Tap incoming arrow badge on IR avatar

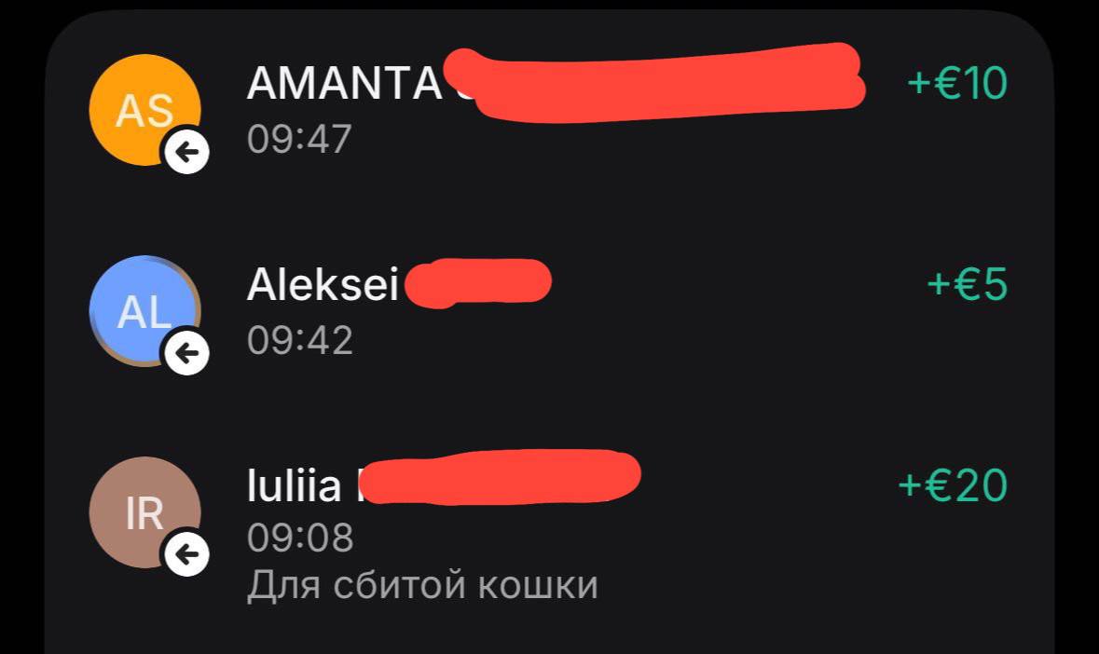(x=187, y=554)
